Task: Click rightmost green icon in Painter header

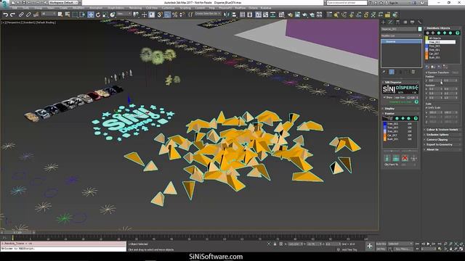Action: tap(416, 118)
